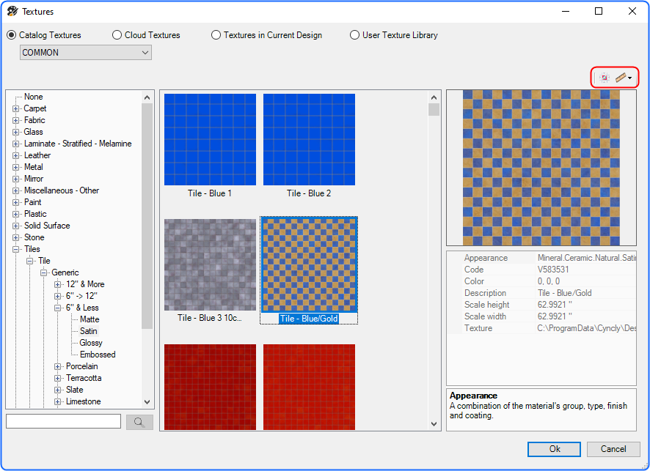Expand the Terracotta node

pyautogui.click(x=58, y=378)
